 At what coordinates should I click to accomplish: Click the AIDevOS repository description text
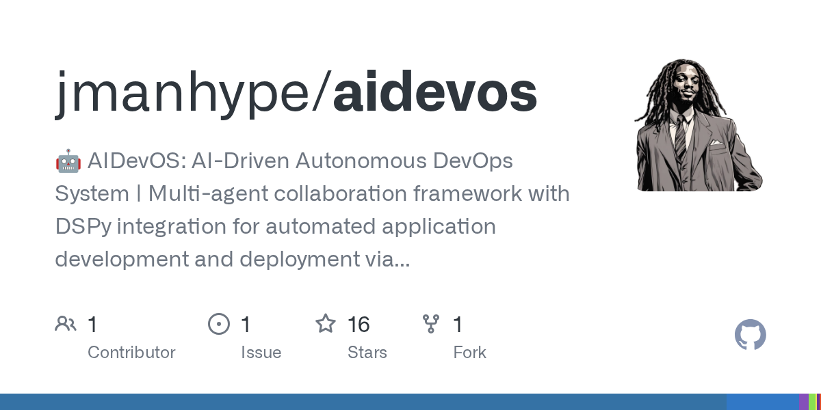click(312, 210)
